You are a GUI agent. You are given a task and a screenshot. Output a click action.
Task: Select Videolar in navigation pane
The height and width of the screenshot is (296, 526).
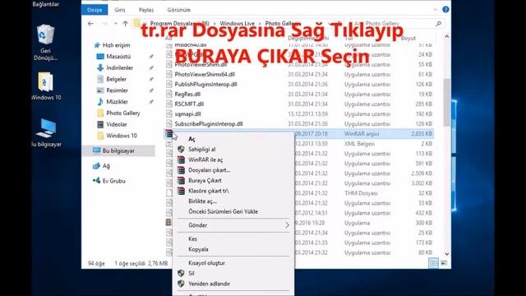click(117, 124)
